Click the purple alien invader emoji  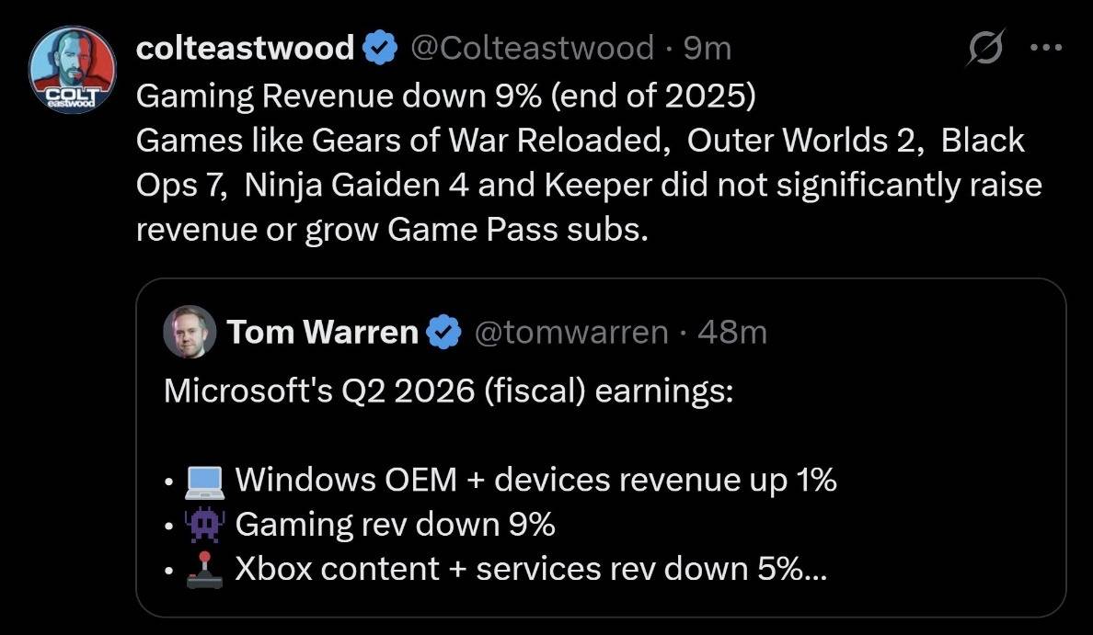pos(206,525)
